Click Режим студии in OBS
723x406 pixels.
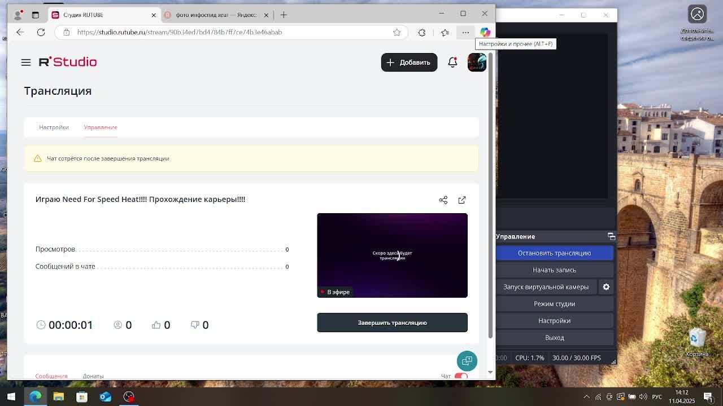tap(554, 304)
